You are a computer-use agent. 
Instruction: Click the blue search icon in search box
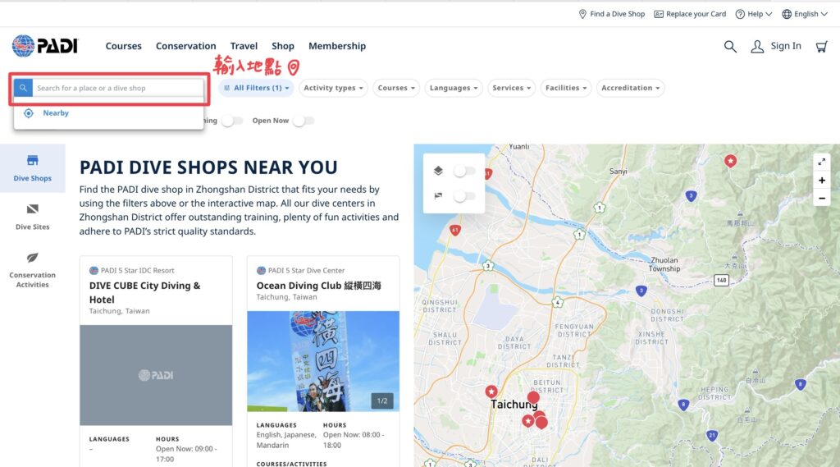point(23,88)
